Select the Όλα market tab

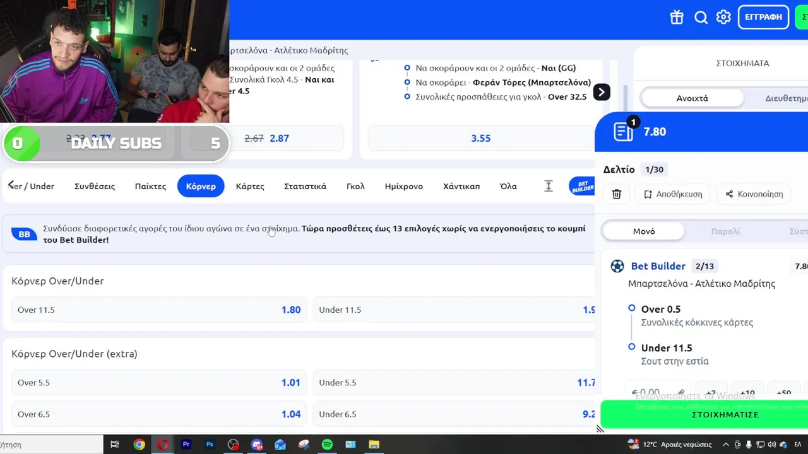click(508, 186)
